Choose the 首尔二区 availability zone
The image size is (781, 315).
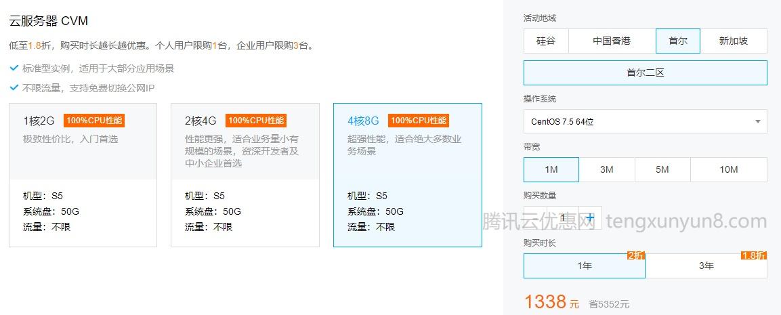point(646,72)
